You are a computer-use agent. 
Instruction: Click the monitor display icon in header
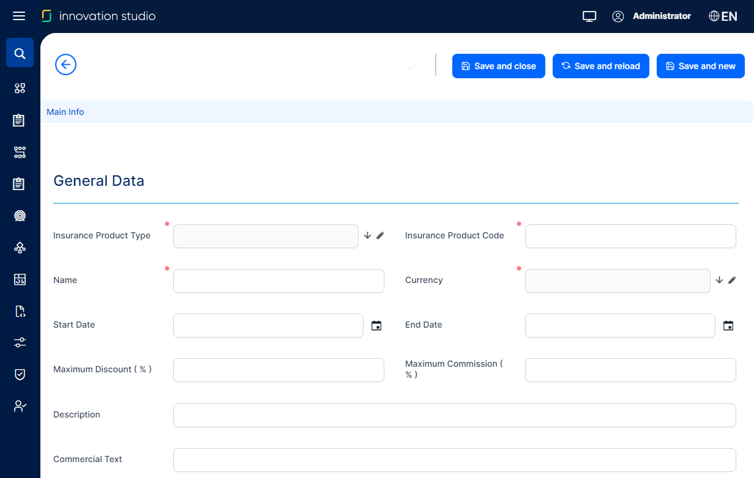pyautogui.click(x=589, y=17)
